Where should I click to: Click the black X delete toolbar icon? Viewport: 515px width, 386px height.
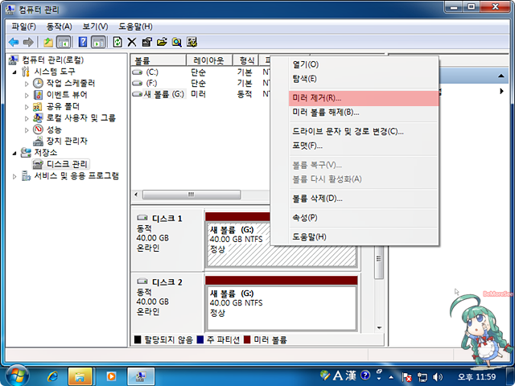[132, 42]
